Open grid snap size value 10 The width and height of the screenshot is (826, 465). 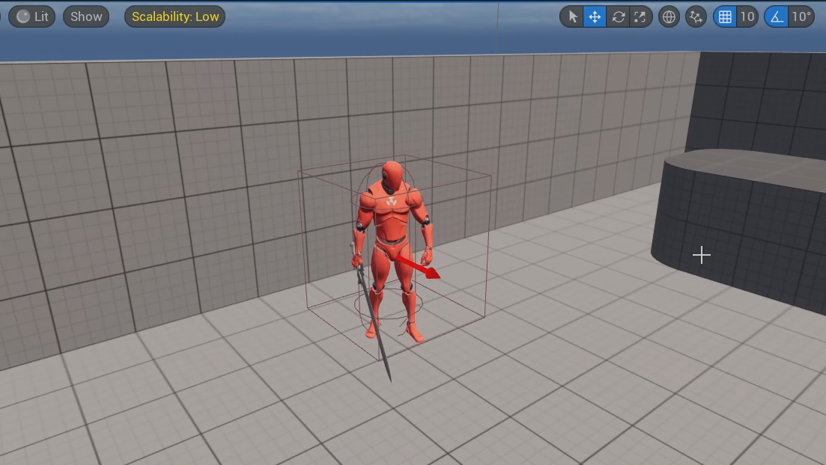[747, 17]
